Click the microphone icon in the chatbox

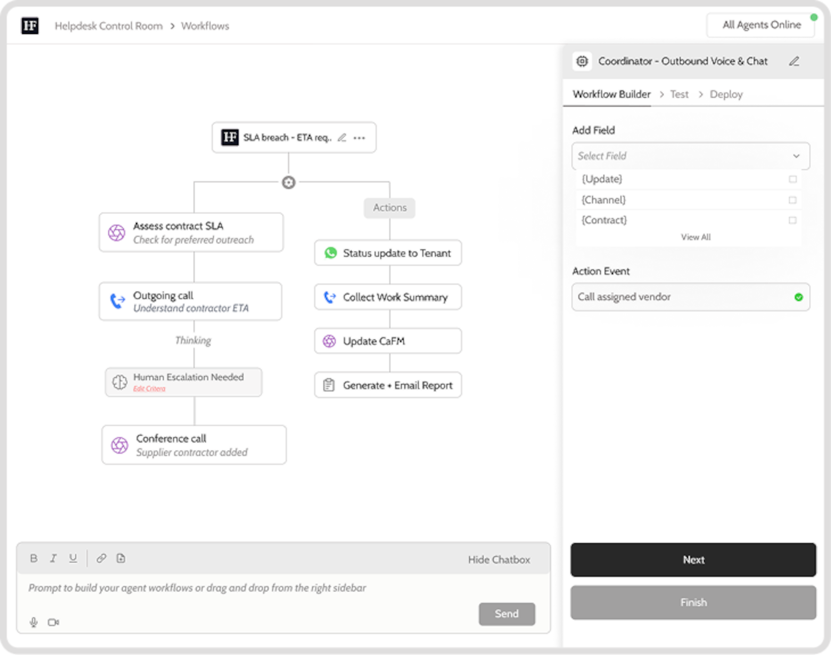point(34,622)
